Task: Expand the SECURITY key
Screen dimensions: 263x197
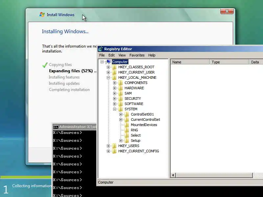Action: [114, 98]
